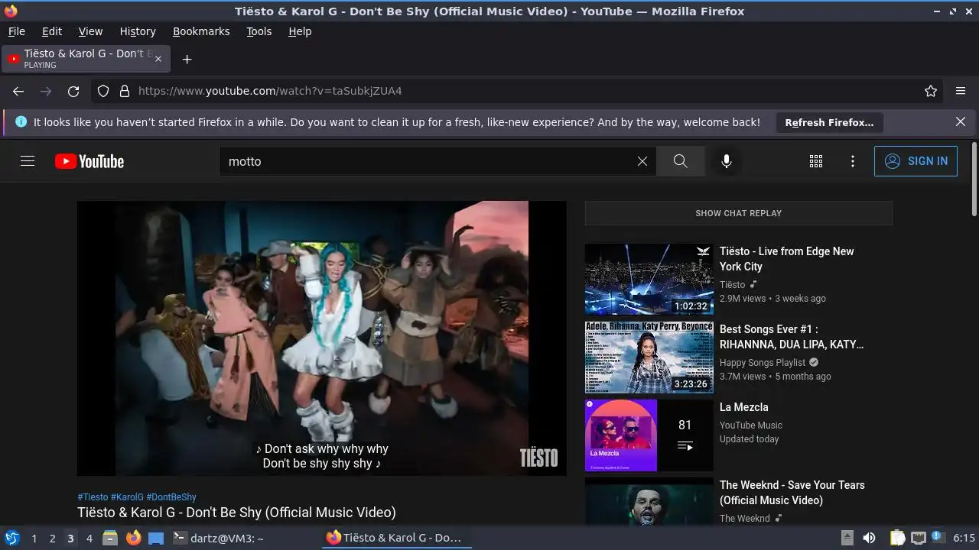Open the Tools menu
979x550 pixels.
tap(259, 31)
